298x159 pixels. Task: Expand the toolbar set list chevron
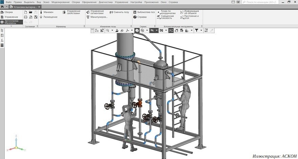coord(11,26)
